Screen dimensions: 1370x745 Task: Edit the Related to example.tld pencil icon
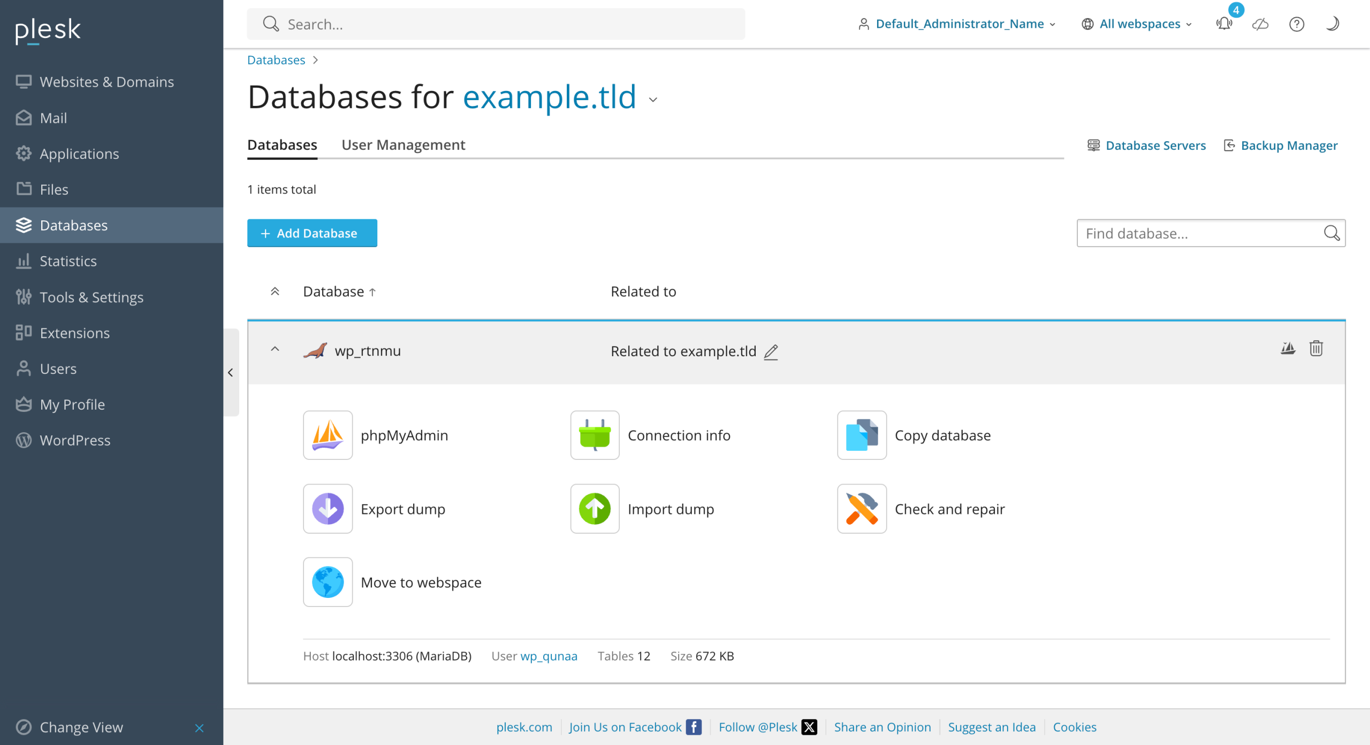coord(771,352)
